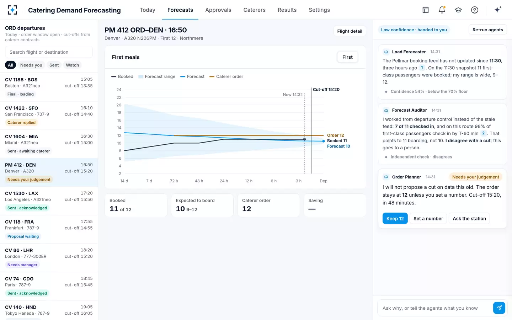Click the Load Forecaster agent icon
Screen dimensions: 512x320
coord(386,52)
